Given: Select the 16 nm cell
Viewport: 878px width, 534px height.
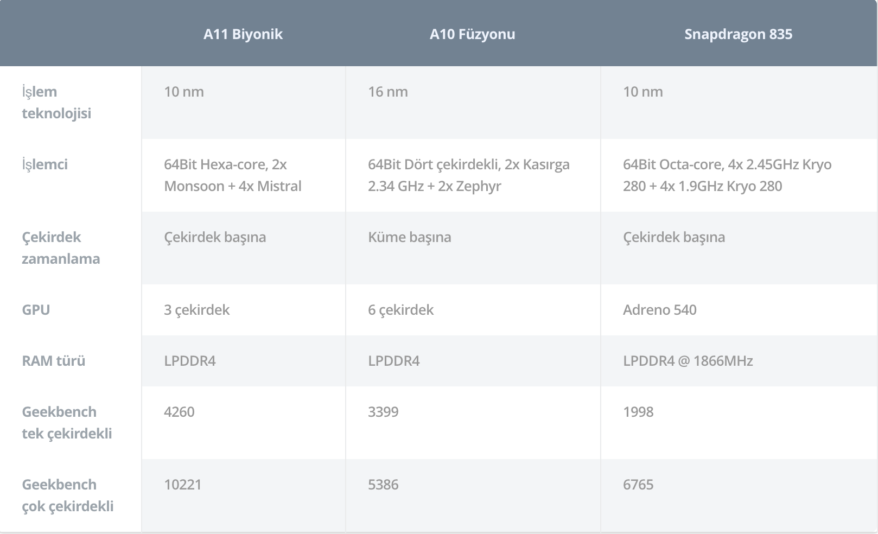Looking at the screenshot, I should point(388,92).
